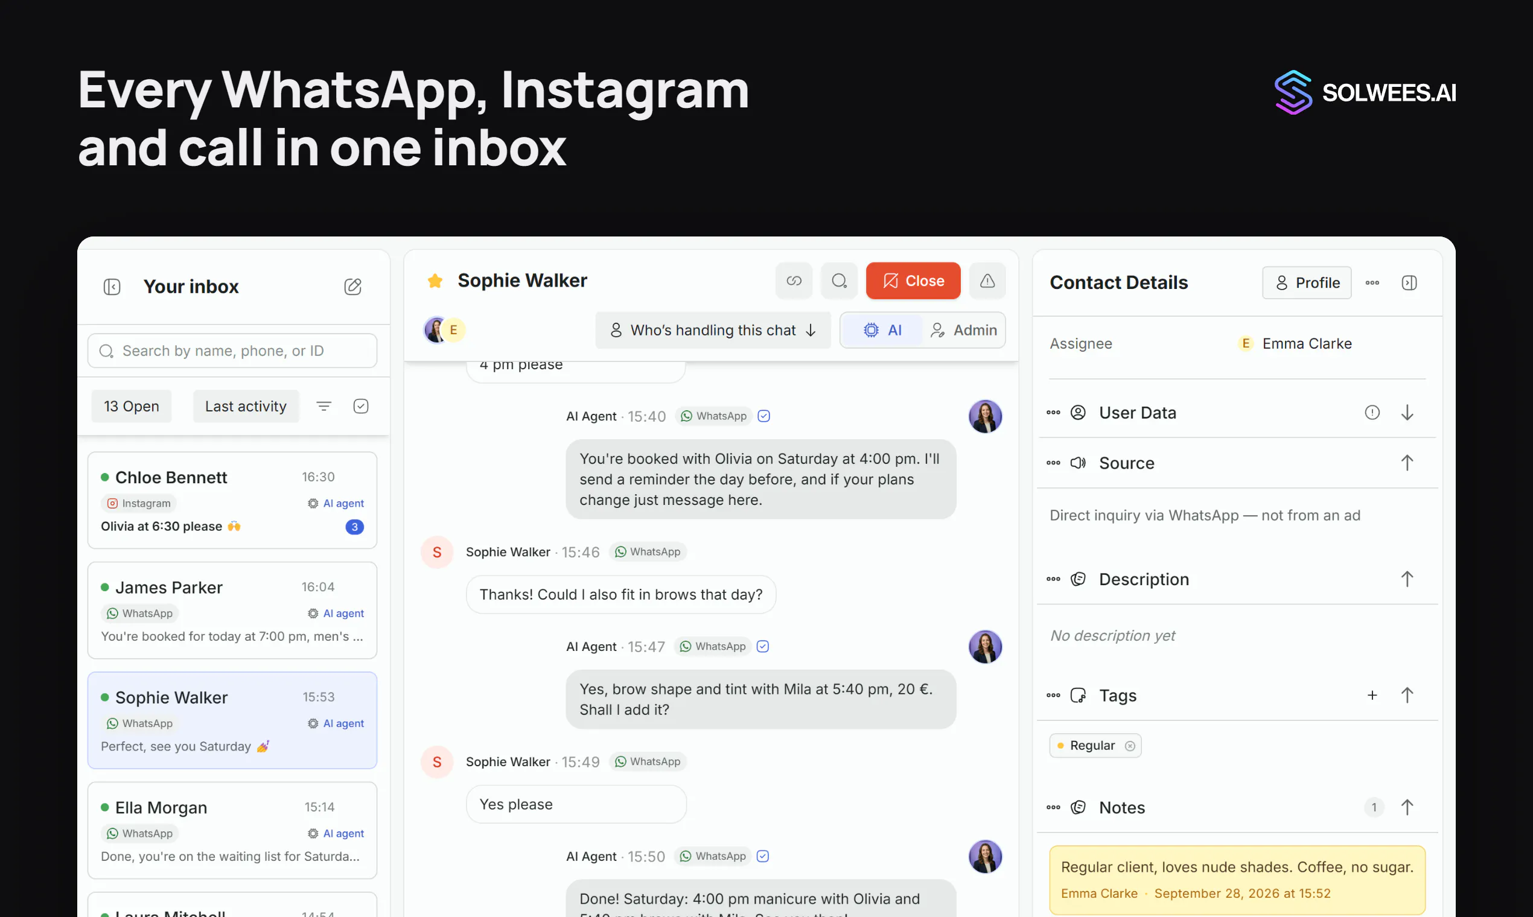Expand 'Who's handling this chat' dropdown
This screenshot has height=917, width=1533.
(x=713, y=330)
